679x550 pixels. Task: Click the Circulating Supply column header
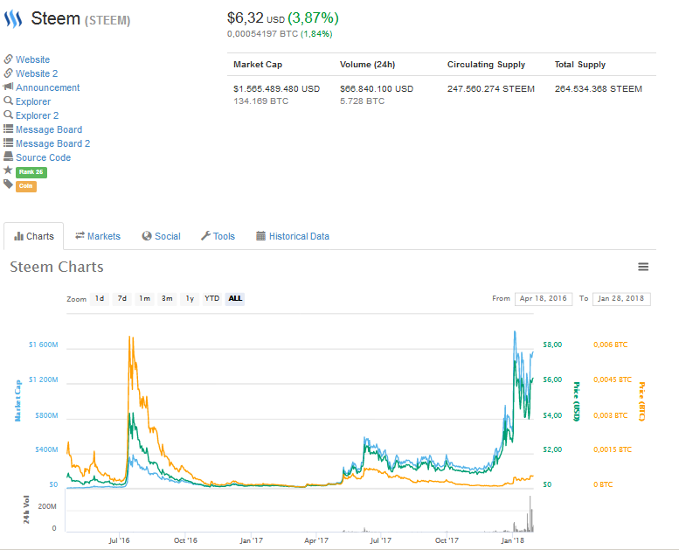point(486,65)
